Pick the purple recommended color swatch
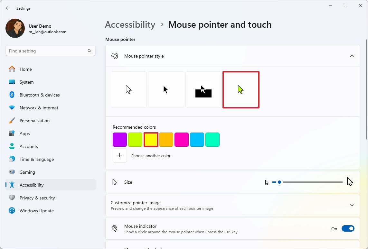This screenshot has height=249, width=368. coord(120,140)
